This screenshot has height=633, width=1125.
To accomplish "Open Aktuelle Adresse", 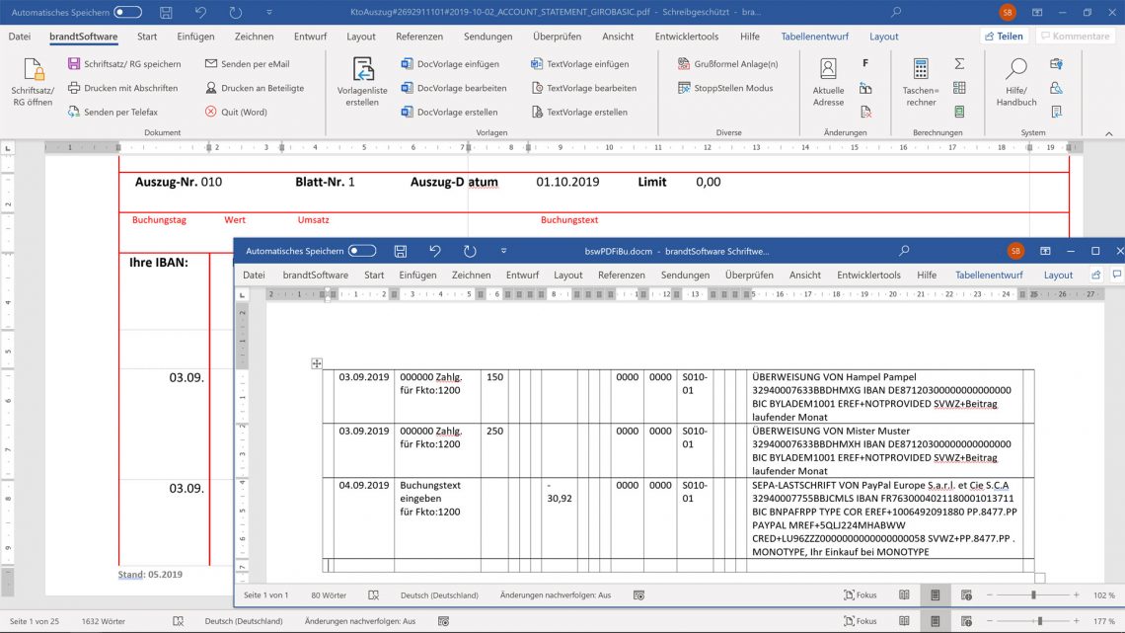I will (828, 82).
